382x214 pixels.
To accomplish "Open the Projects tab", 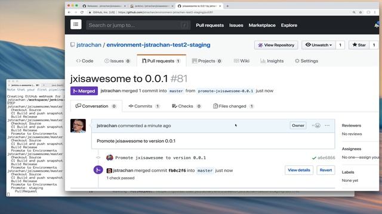I will (x=207, y=61).
